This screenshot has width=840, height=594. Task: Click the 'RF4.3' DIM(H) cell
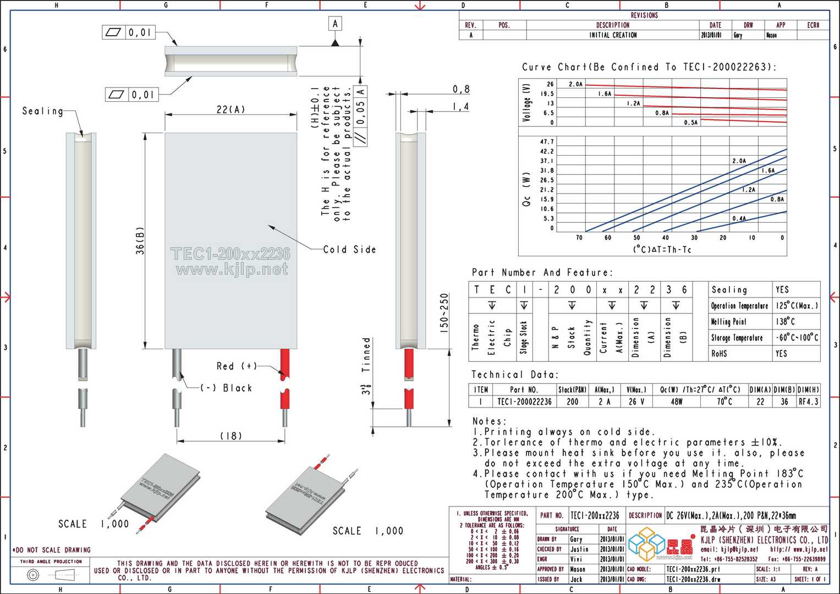(x=809, y=402)
